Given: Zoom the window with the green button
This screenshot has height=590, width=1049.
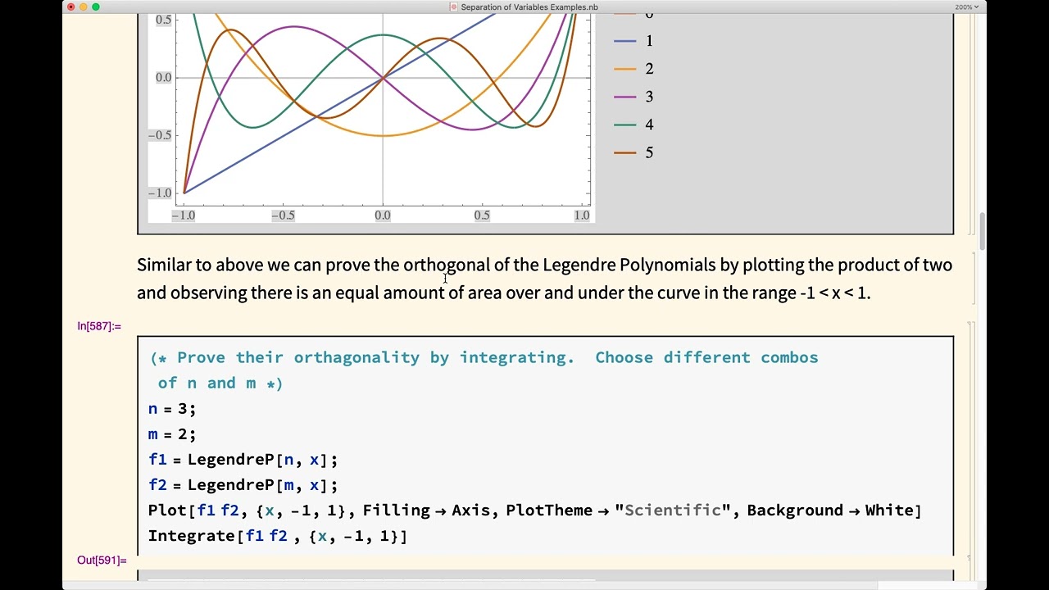Looking at the screenshot, I should 96,7.
